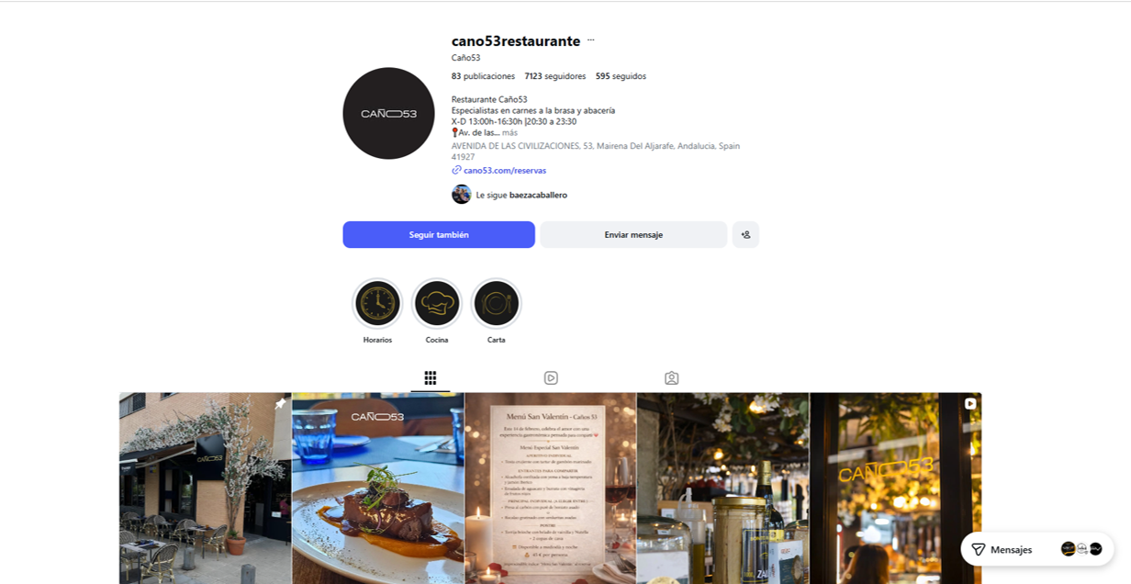Open the Carta plate highlight
1131x584 pixels.
496,304
